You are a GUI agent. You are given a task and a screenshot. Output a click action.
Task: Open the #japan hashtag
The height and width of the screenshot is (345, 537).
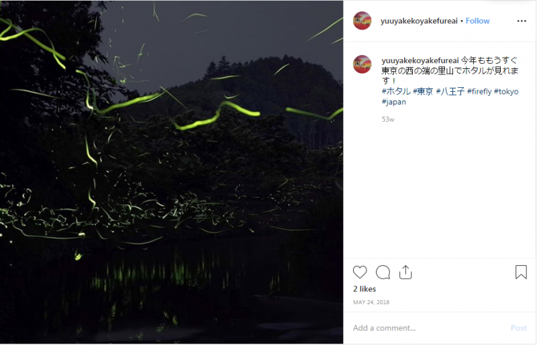click(394, 102)
